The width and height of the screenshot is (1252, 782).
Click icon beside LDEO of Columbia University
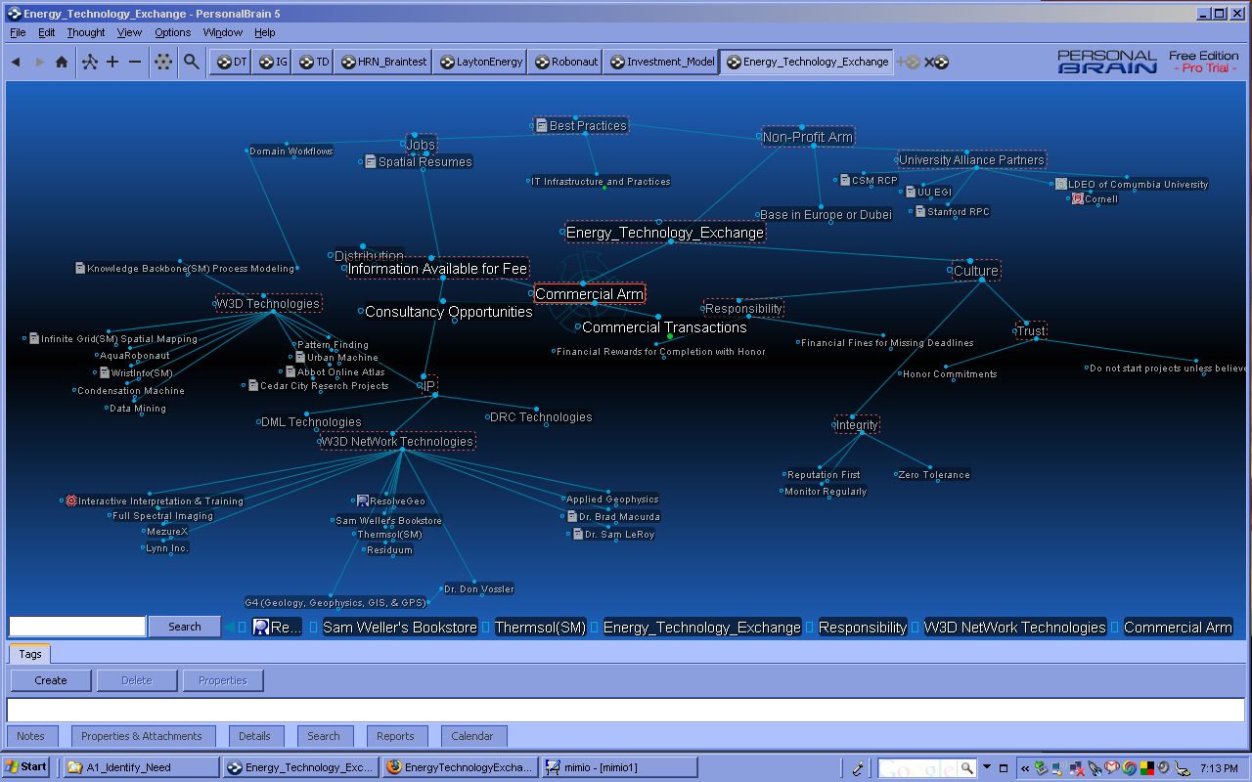tap(1061, 184)
